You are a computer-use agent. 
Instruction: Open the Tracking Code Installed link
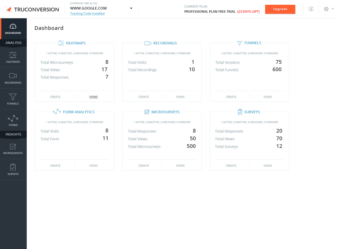[87, 13]
